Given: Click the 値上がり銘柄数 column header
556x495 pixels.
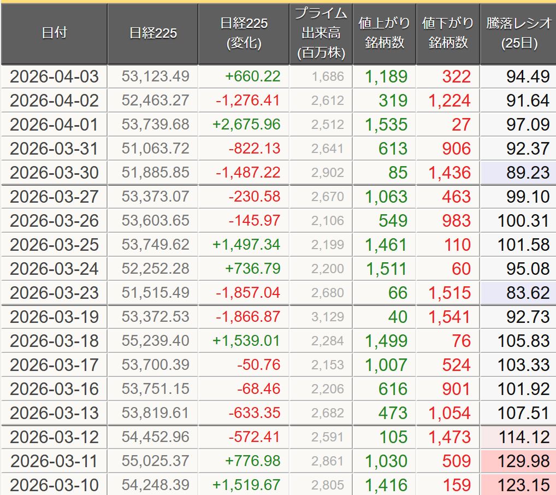Looking at the screenshot, I should (x=384, y=33).
